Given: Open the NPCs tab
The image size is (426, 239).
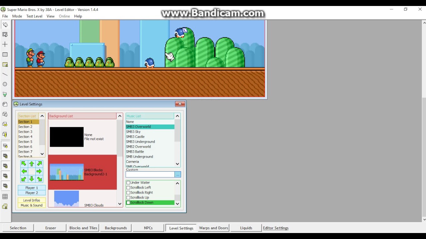Looking at the screenshot, I should (148, 228).
